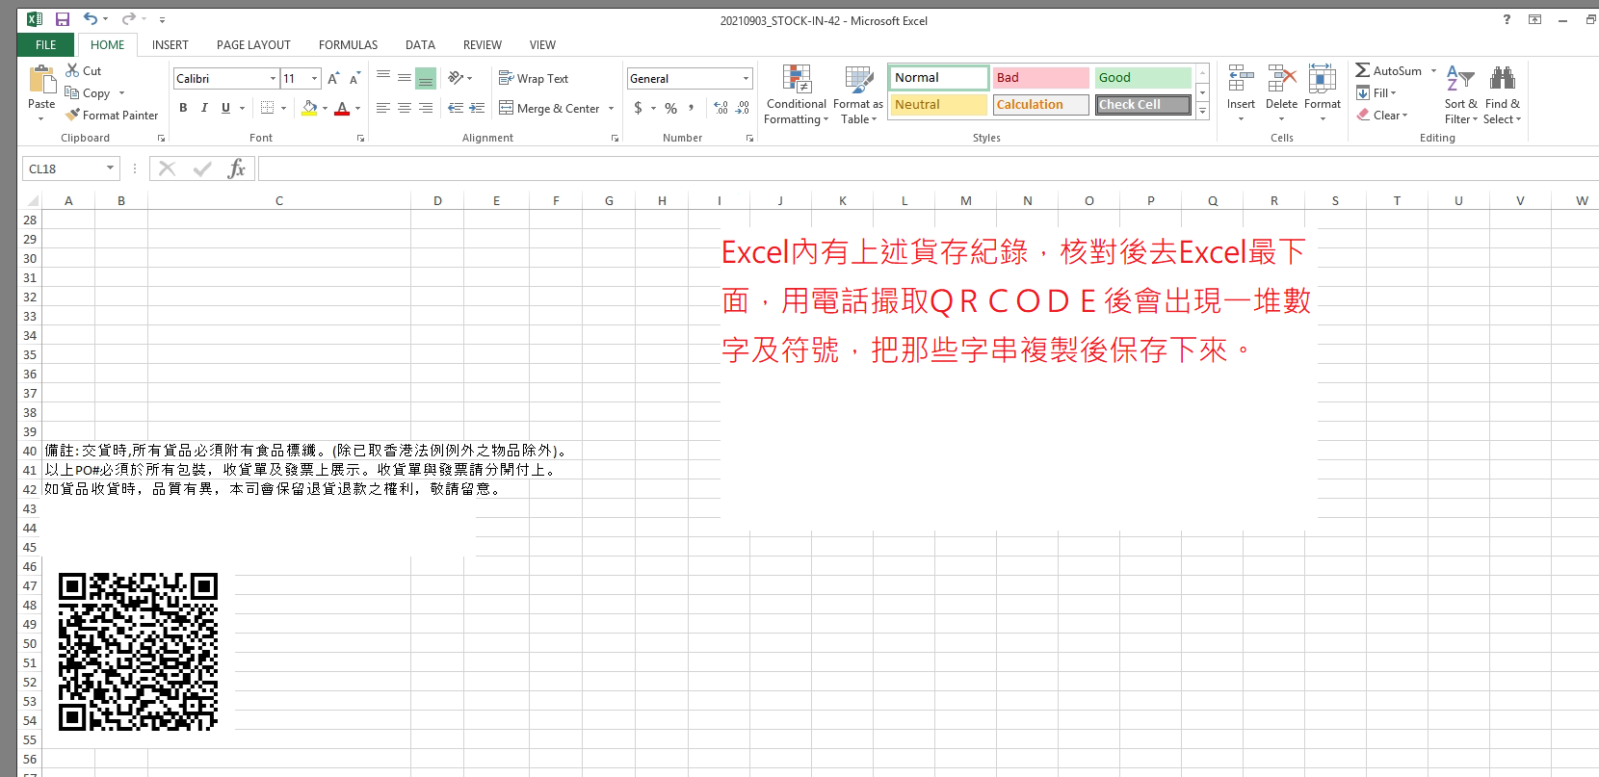Click the Delete cells button
Image resolution: width=1599 pixels, height=777 pixels.
click(x=1281, y=93)
